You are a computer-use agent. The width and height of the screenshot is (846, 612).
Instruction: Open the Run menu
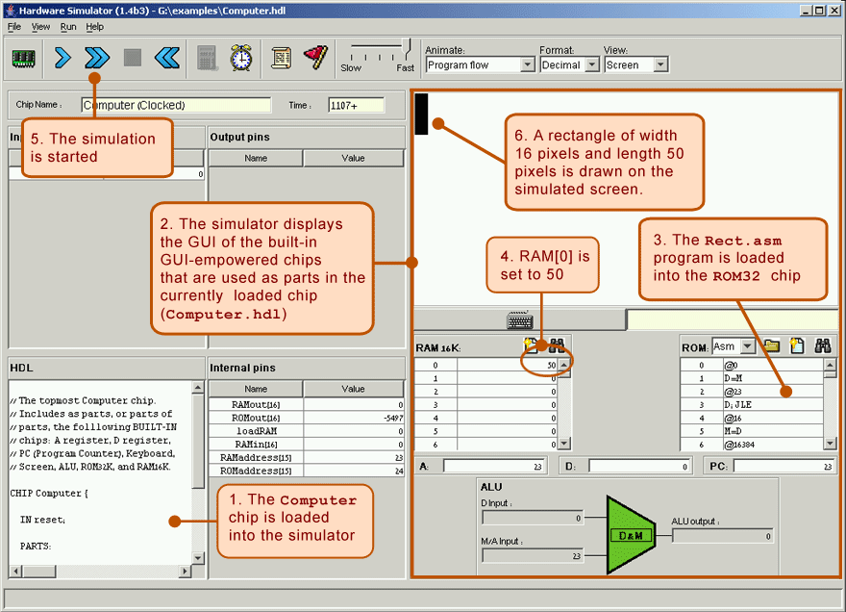coord(68,27)
